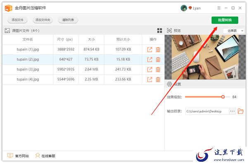Click the VIP diamond icon beside Lyan
248x163 pixels.
[190, 8]
